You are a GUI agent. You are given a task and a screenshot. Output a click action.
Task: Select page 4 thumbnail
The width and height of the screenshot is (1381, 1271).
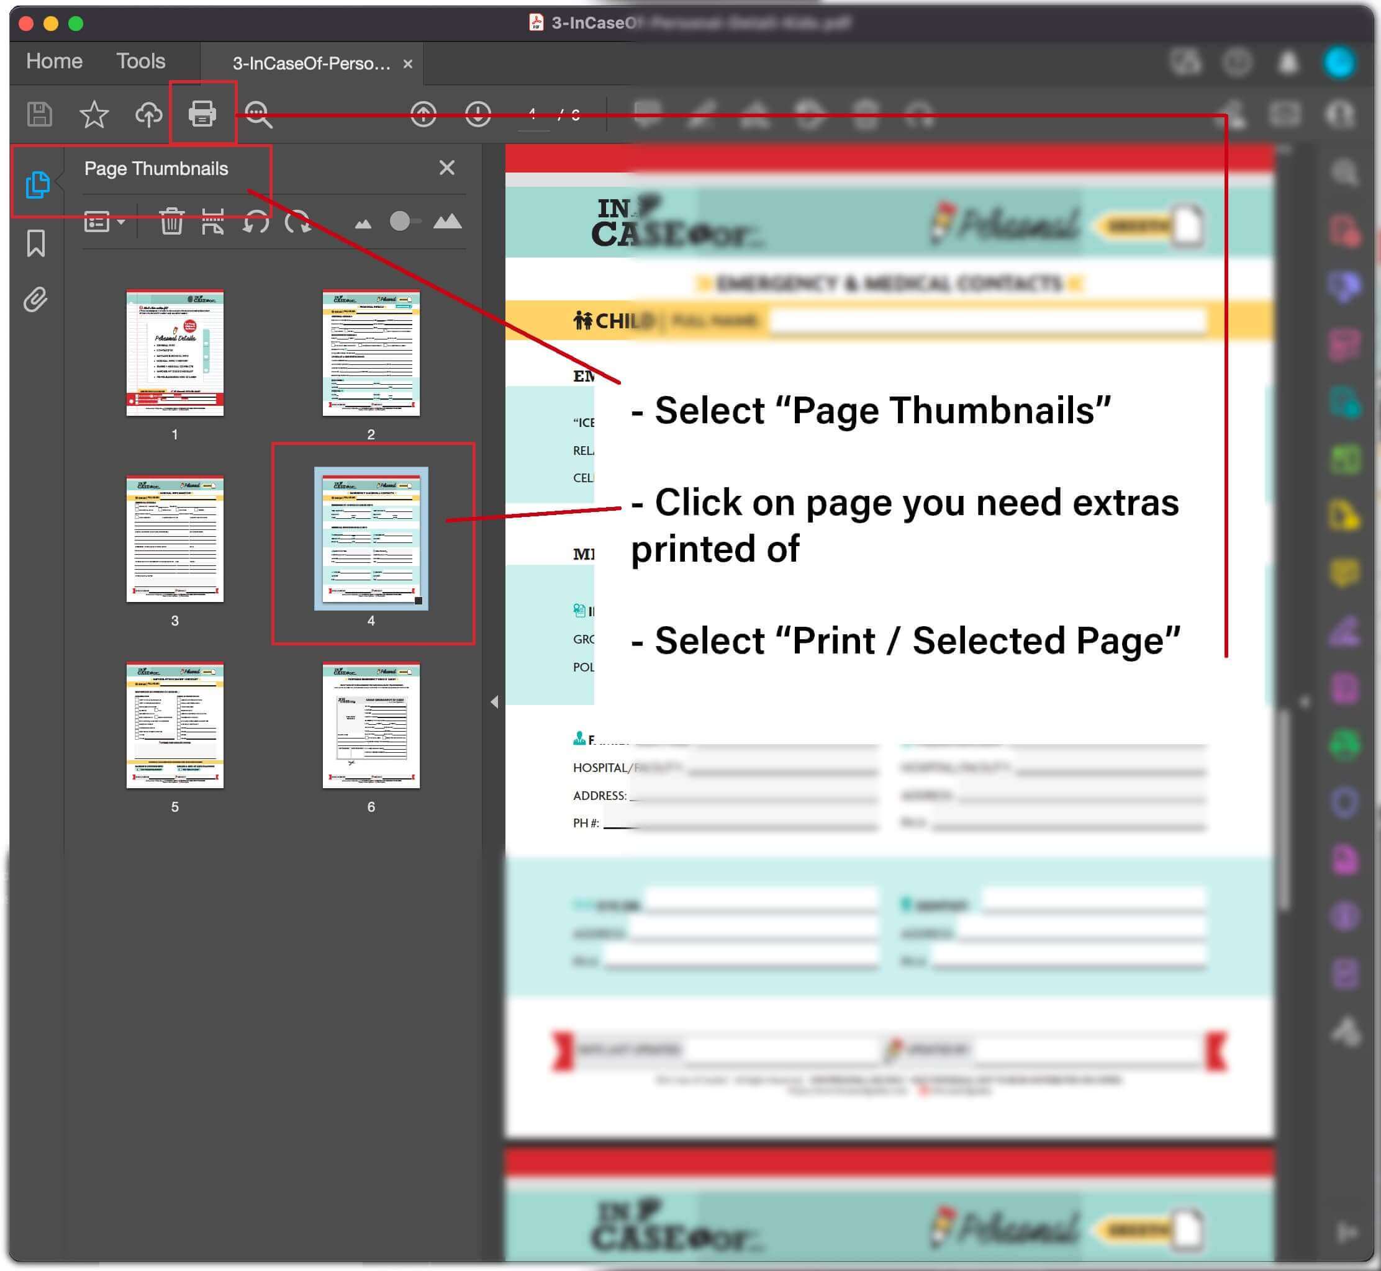click(371, 539)
